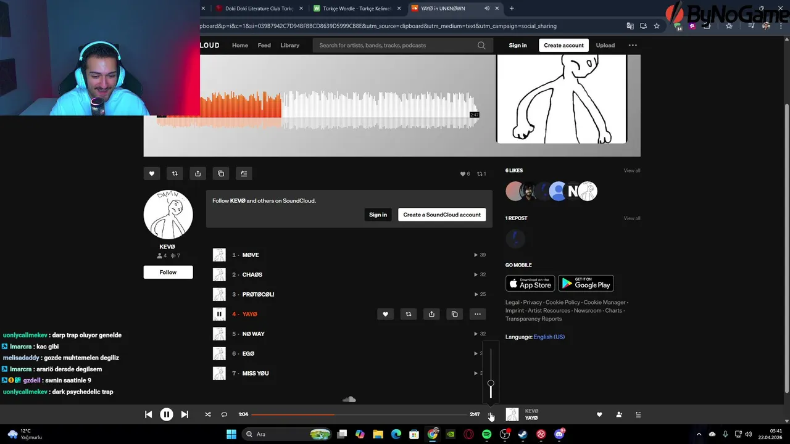Play track MISS YØU
The width and height of the screenshot is (790, 444).
(256, 373)
